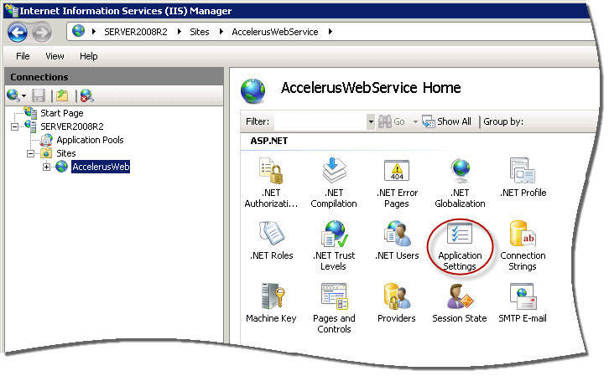
Task: Click the Save icon in Connections toolbar
Action: (x=39, y=95)
